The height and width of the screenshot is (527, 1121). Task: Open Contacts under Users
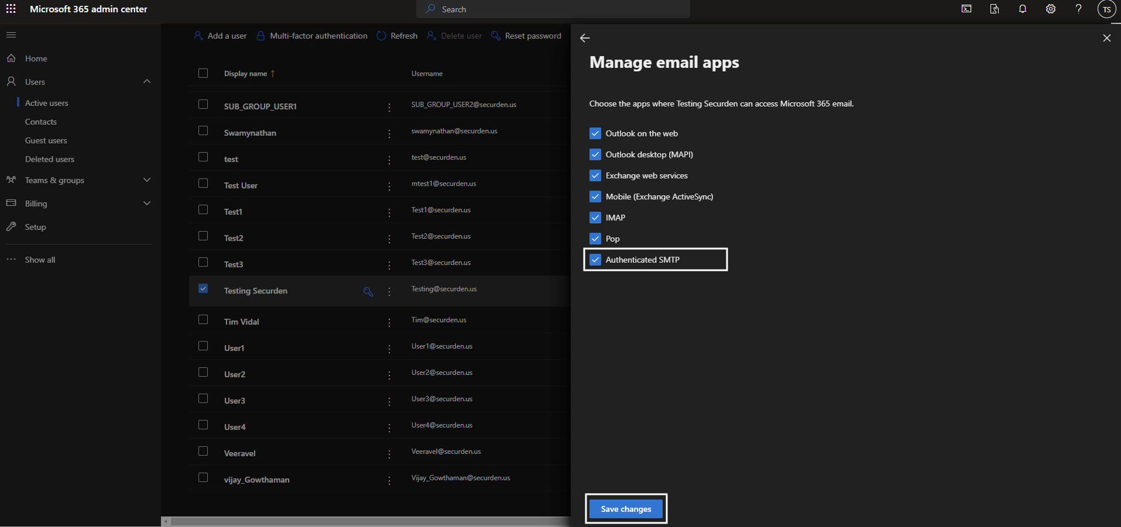41,122
